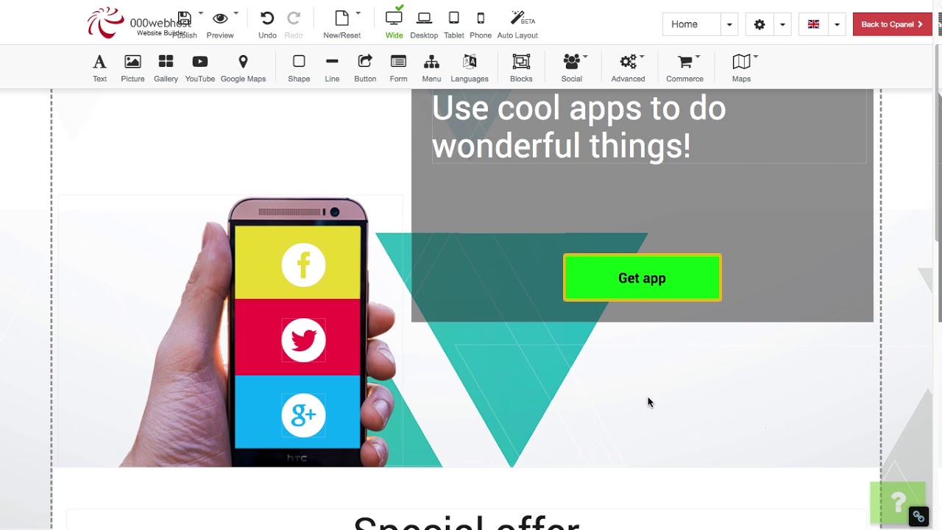942x530 pixels.
Task: Expand the Commerce dropdown arrow
Action: pos(698,57)
